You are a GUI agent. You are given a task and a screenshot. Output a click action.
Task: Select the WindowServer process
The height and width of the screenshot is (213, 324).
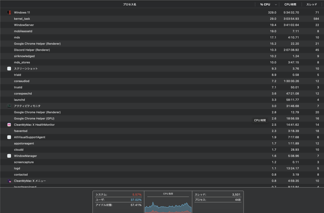[24, 25]
